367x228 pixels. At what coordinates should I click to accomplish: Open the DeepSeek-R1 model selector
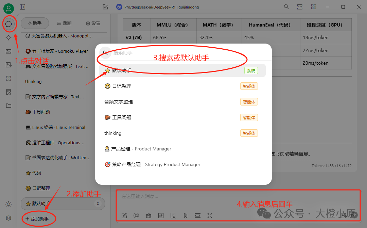click(158, 7)
